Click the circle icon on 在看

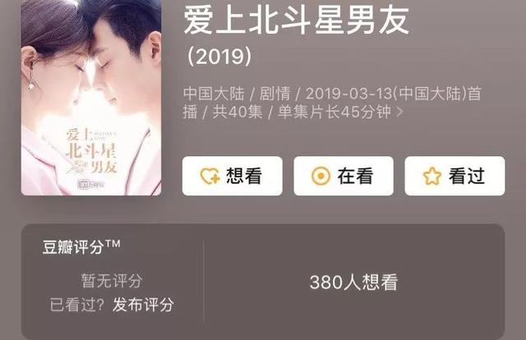point(321,176)
